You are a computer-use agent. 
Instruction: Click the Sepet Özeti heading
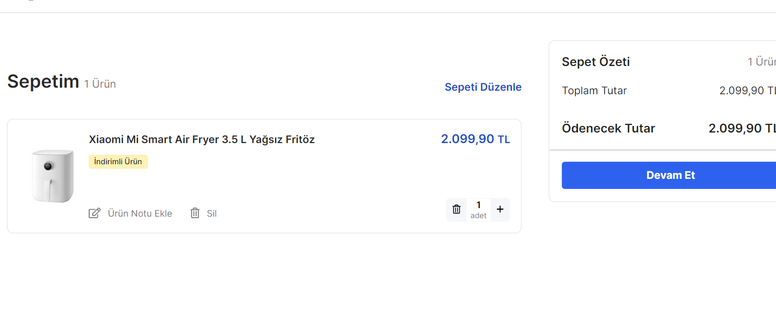[596, 62]
